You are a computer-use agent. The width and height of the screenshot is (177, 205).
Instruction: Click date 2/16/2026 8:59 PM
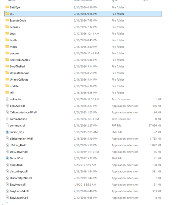tap(86, 73)
